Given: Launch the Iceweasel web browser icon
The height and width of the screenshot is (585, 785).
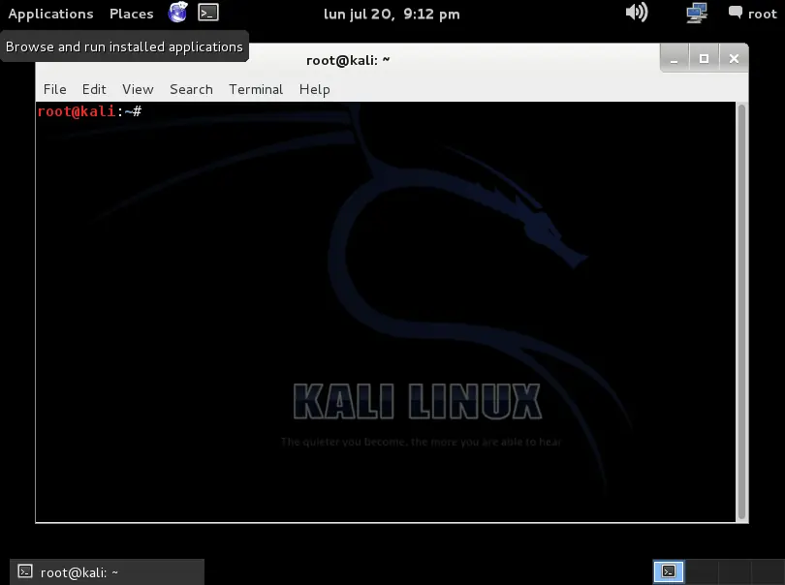Looking at the screenshot, I should pos(177,13).
